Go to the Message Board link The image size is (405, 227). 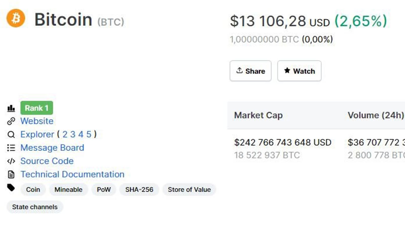coord(52,148)
